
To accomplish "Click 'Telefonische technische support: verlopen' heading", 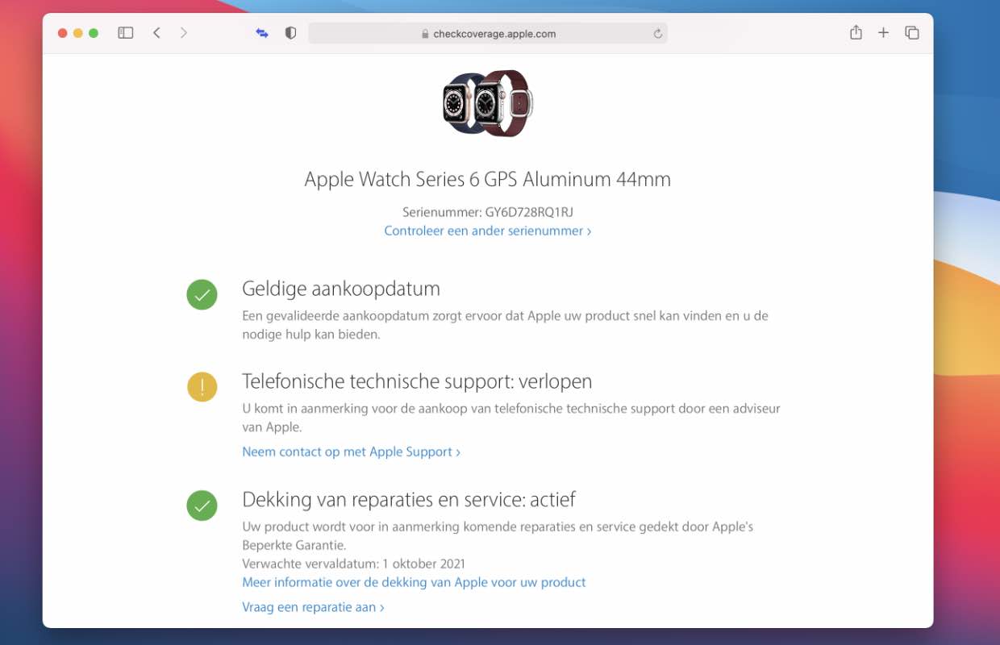I will (417, 381).
